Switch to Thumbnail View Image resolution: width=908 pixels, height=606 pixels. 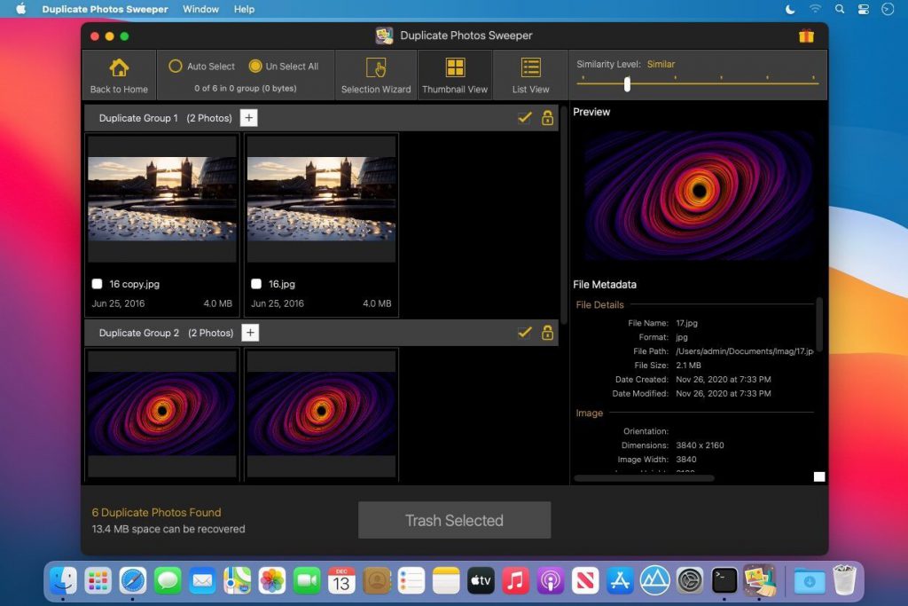pos(455,69)
